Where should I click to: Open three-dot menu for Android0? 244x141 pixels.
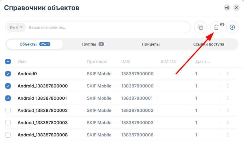pyautogui.click(x=228, y=74)
